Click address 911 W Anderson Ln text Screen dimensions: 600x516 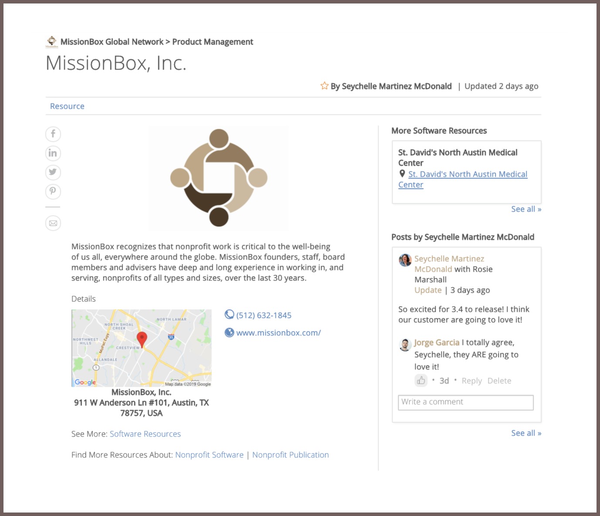(x=142, y=408)
